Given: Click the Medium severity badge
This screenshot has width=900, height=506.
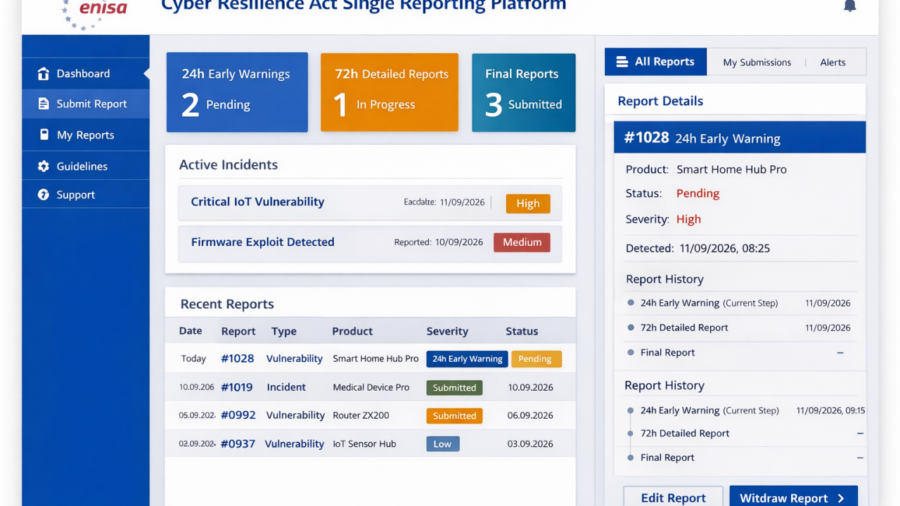Looking at the screenshot, I should click(522, 242).
